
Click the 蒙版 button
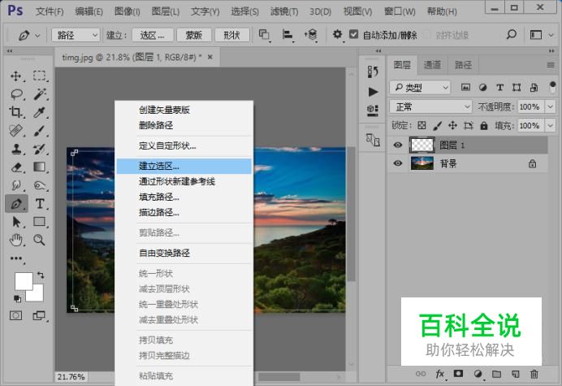tap(194, 35)
